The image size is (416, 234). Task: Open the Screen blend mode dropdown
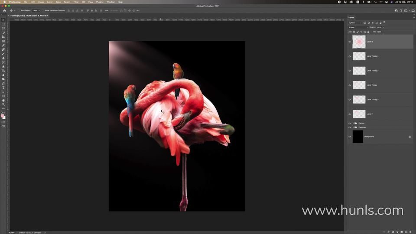(x=358, y=27)
